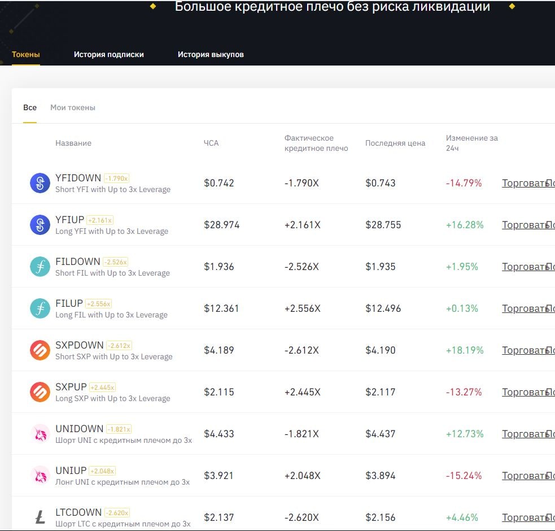Click Торговать link for LTCDOWN

(525, 517)
